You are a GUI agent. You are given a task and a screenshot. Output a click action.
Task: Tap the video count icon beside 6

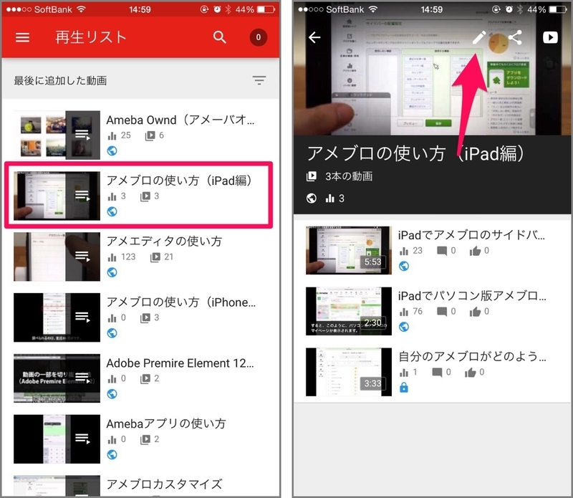pos(150,136)
